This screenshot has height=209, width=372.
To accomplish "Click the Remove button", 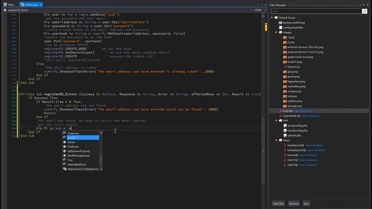I will click(294, 204).
